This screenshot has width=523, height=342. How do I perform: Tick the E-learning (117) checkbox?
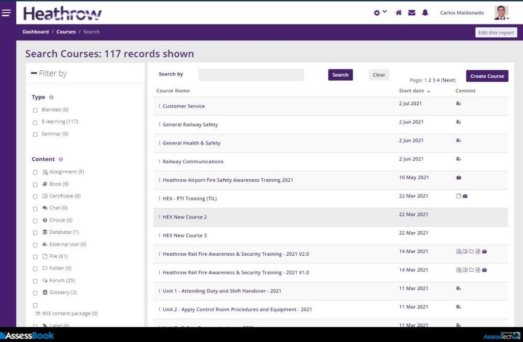click(x=35, y=123)
